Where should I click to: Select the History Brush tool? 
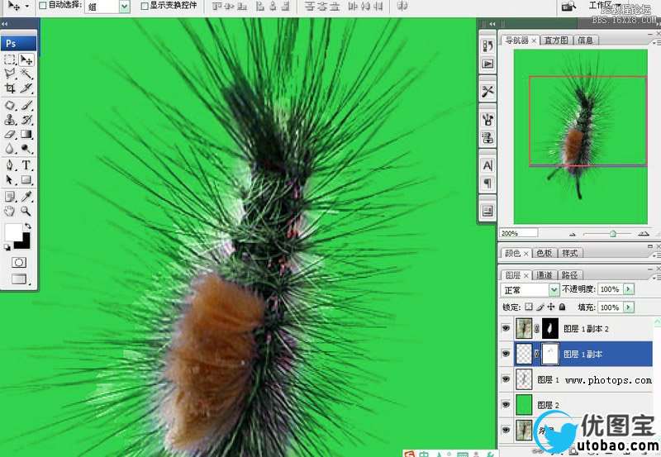tap(26, 120)
